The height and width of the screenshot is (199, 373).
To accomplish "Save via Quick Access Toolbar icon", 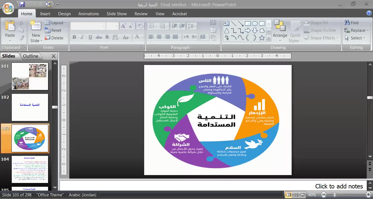I will (22, 4).
